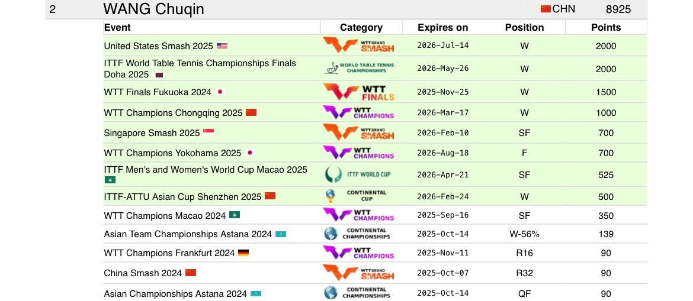Click the USA flag beside United States Smash

(x=222, y=46)
